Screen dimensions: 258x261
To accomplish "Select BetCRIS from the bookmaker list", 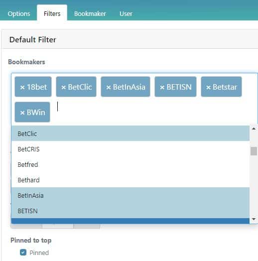I will tap(130, 149).
